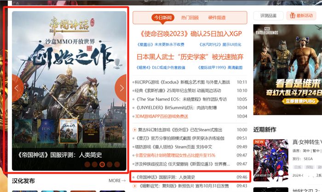322x192 pixels.
Task: Open link 《冰汽时代2》展示UI优化
Action: tap(220, 45)
